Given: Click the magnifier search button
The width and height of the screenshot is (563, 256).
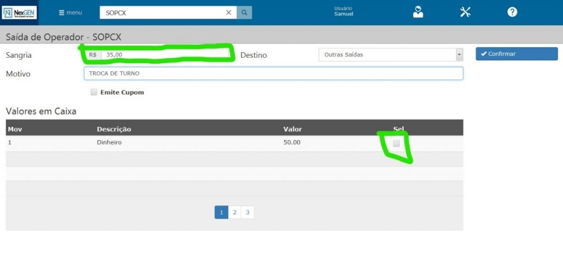Looking at the screenshot, I should tap(245, 13).
